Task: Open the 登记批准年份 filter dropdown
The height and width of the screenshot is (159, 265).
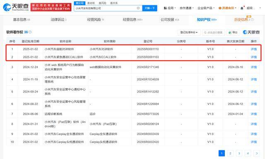Action: [x=189, y=32]
